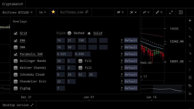The height and width of the screenshot is (109, 194).
Task: Open the indicators step-line menu
Action: [x=146, y=12]
